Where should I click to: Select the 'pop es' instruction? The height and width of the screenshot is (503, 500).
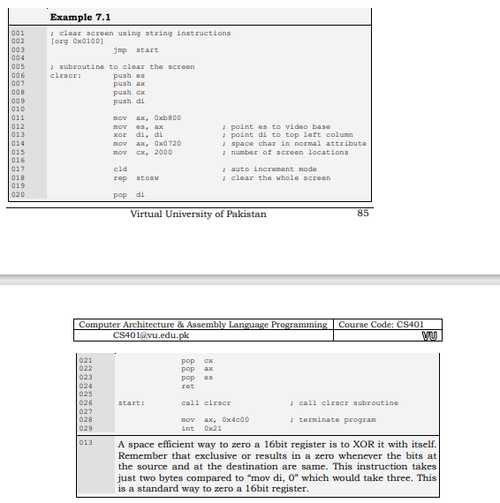pyautogui.click(x=197, y=378)
